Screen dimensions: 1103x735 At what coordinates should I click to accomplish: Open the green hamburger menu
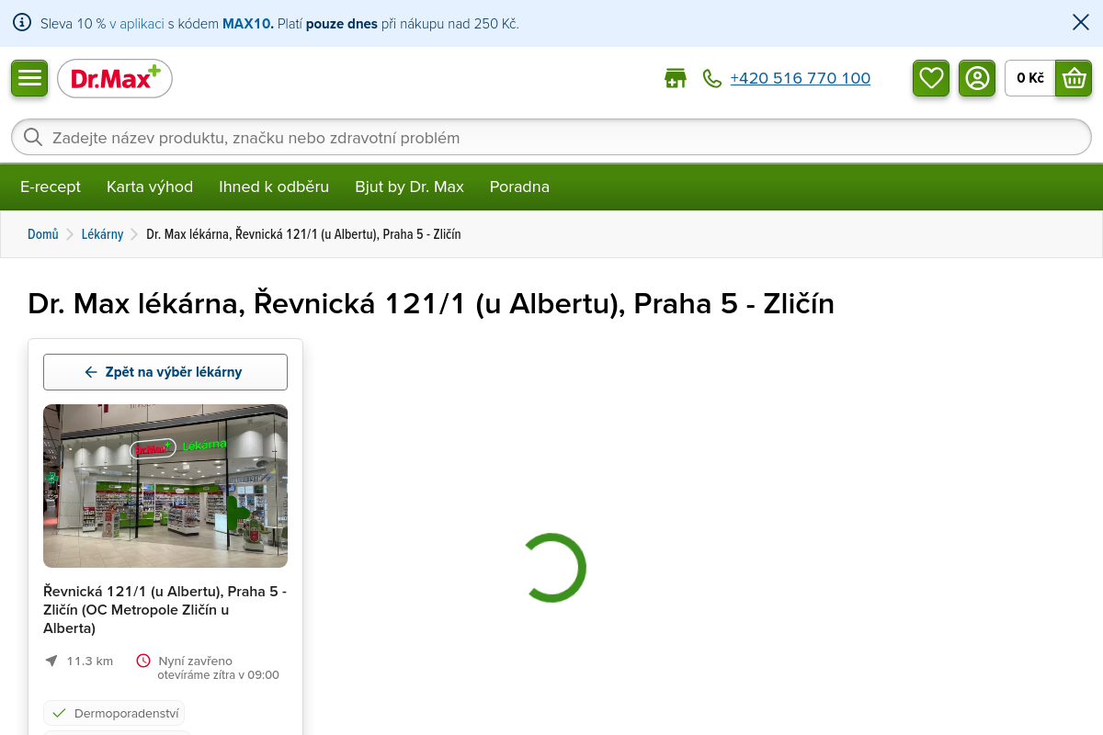[x=29, y=78]
